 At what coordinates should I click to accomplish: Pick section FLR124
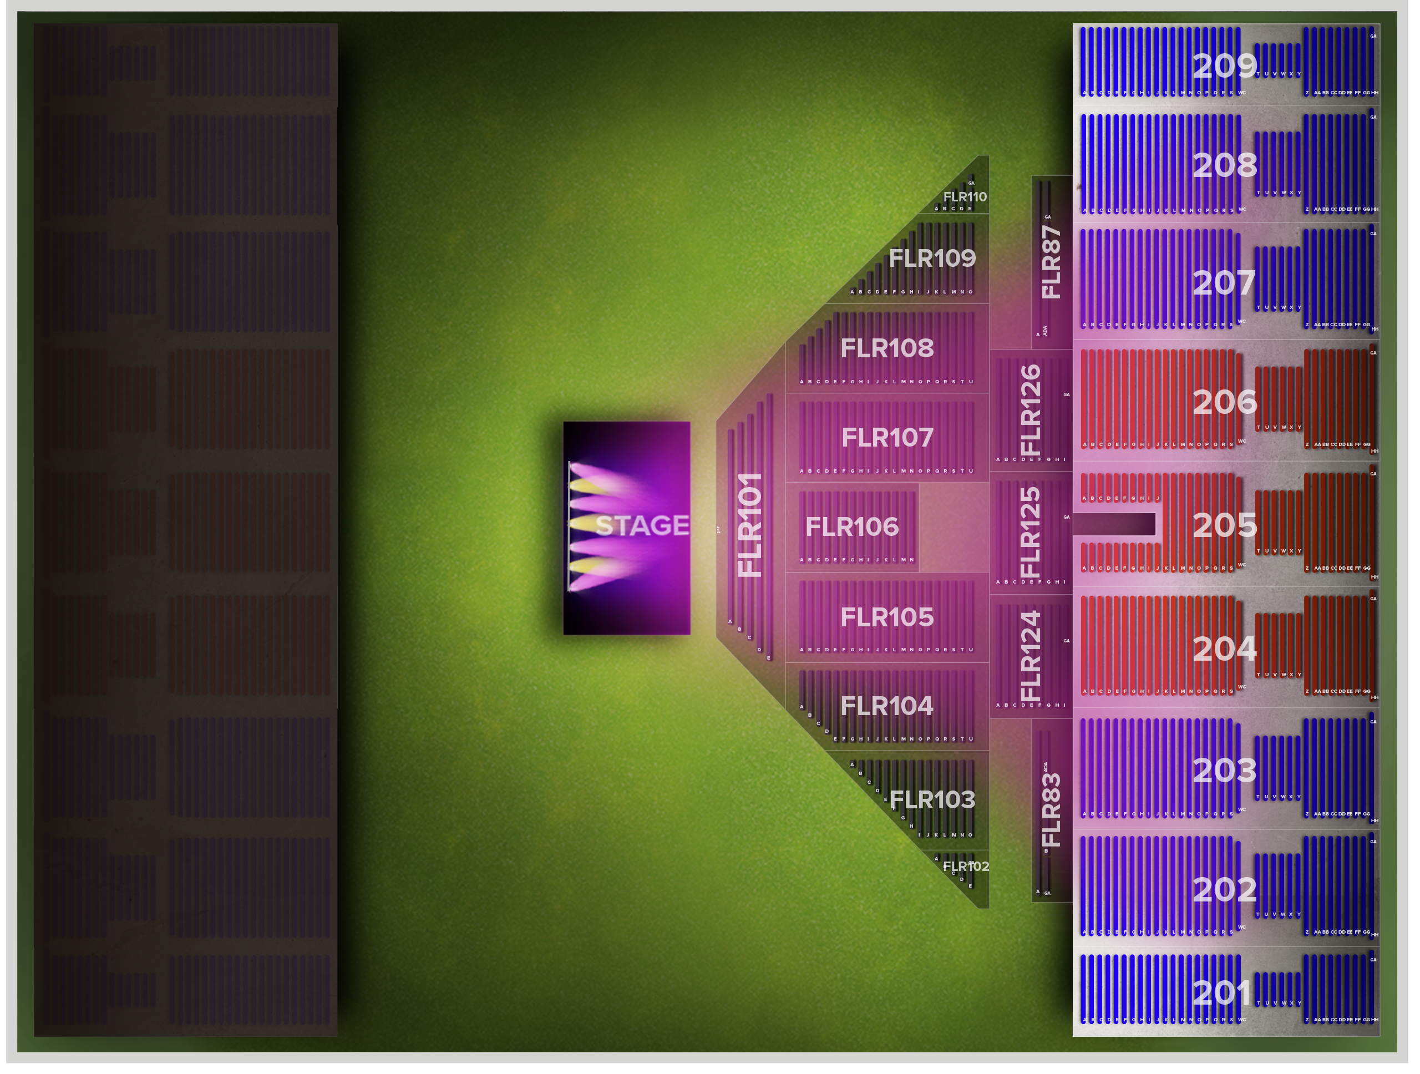click(1031, 656)
